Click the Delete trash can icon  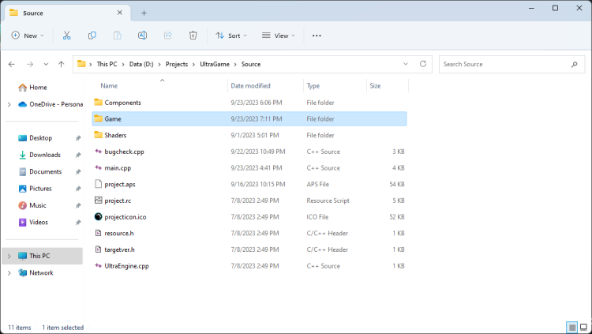click(x=193, y=36)
